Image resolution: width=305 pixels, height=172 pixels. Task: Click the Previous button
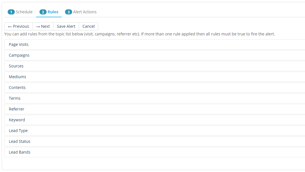(18, 26)
